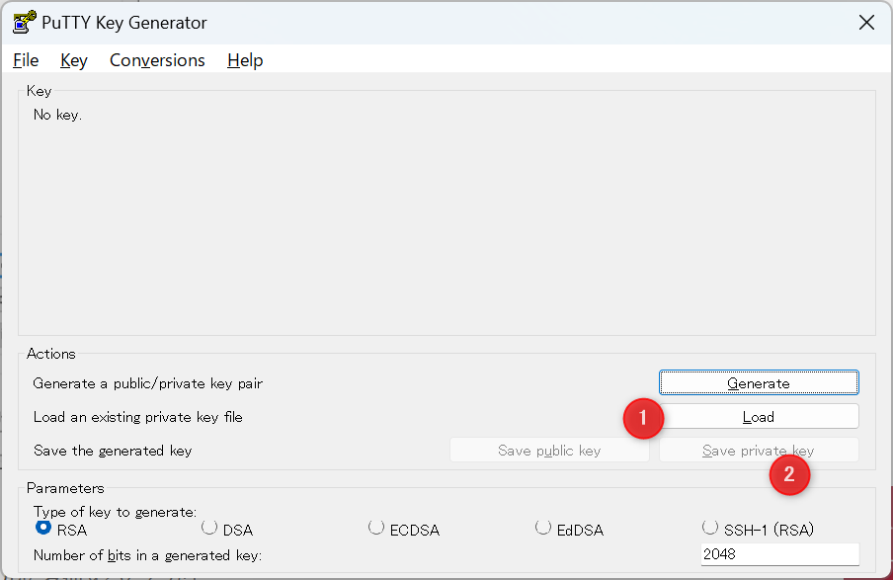Click the Generate button
Screen dimensions: 893x580
point(759,382)
